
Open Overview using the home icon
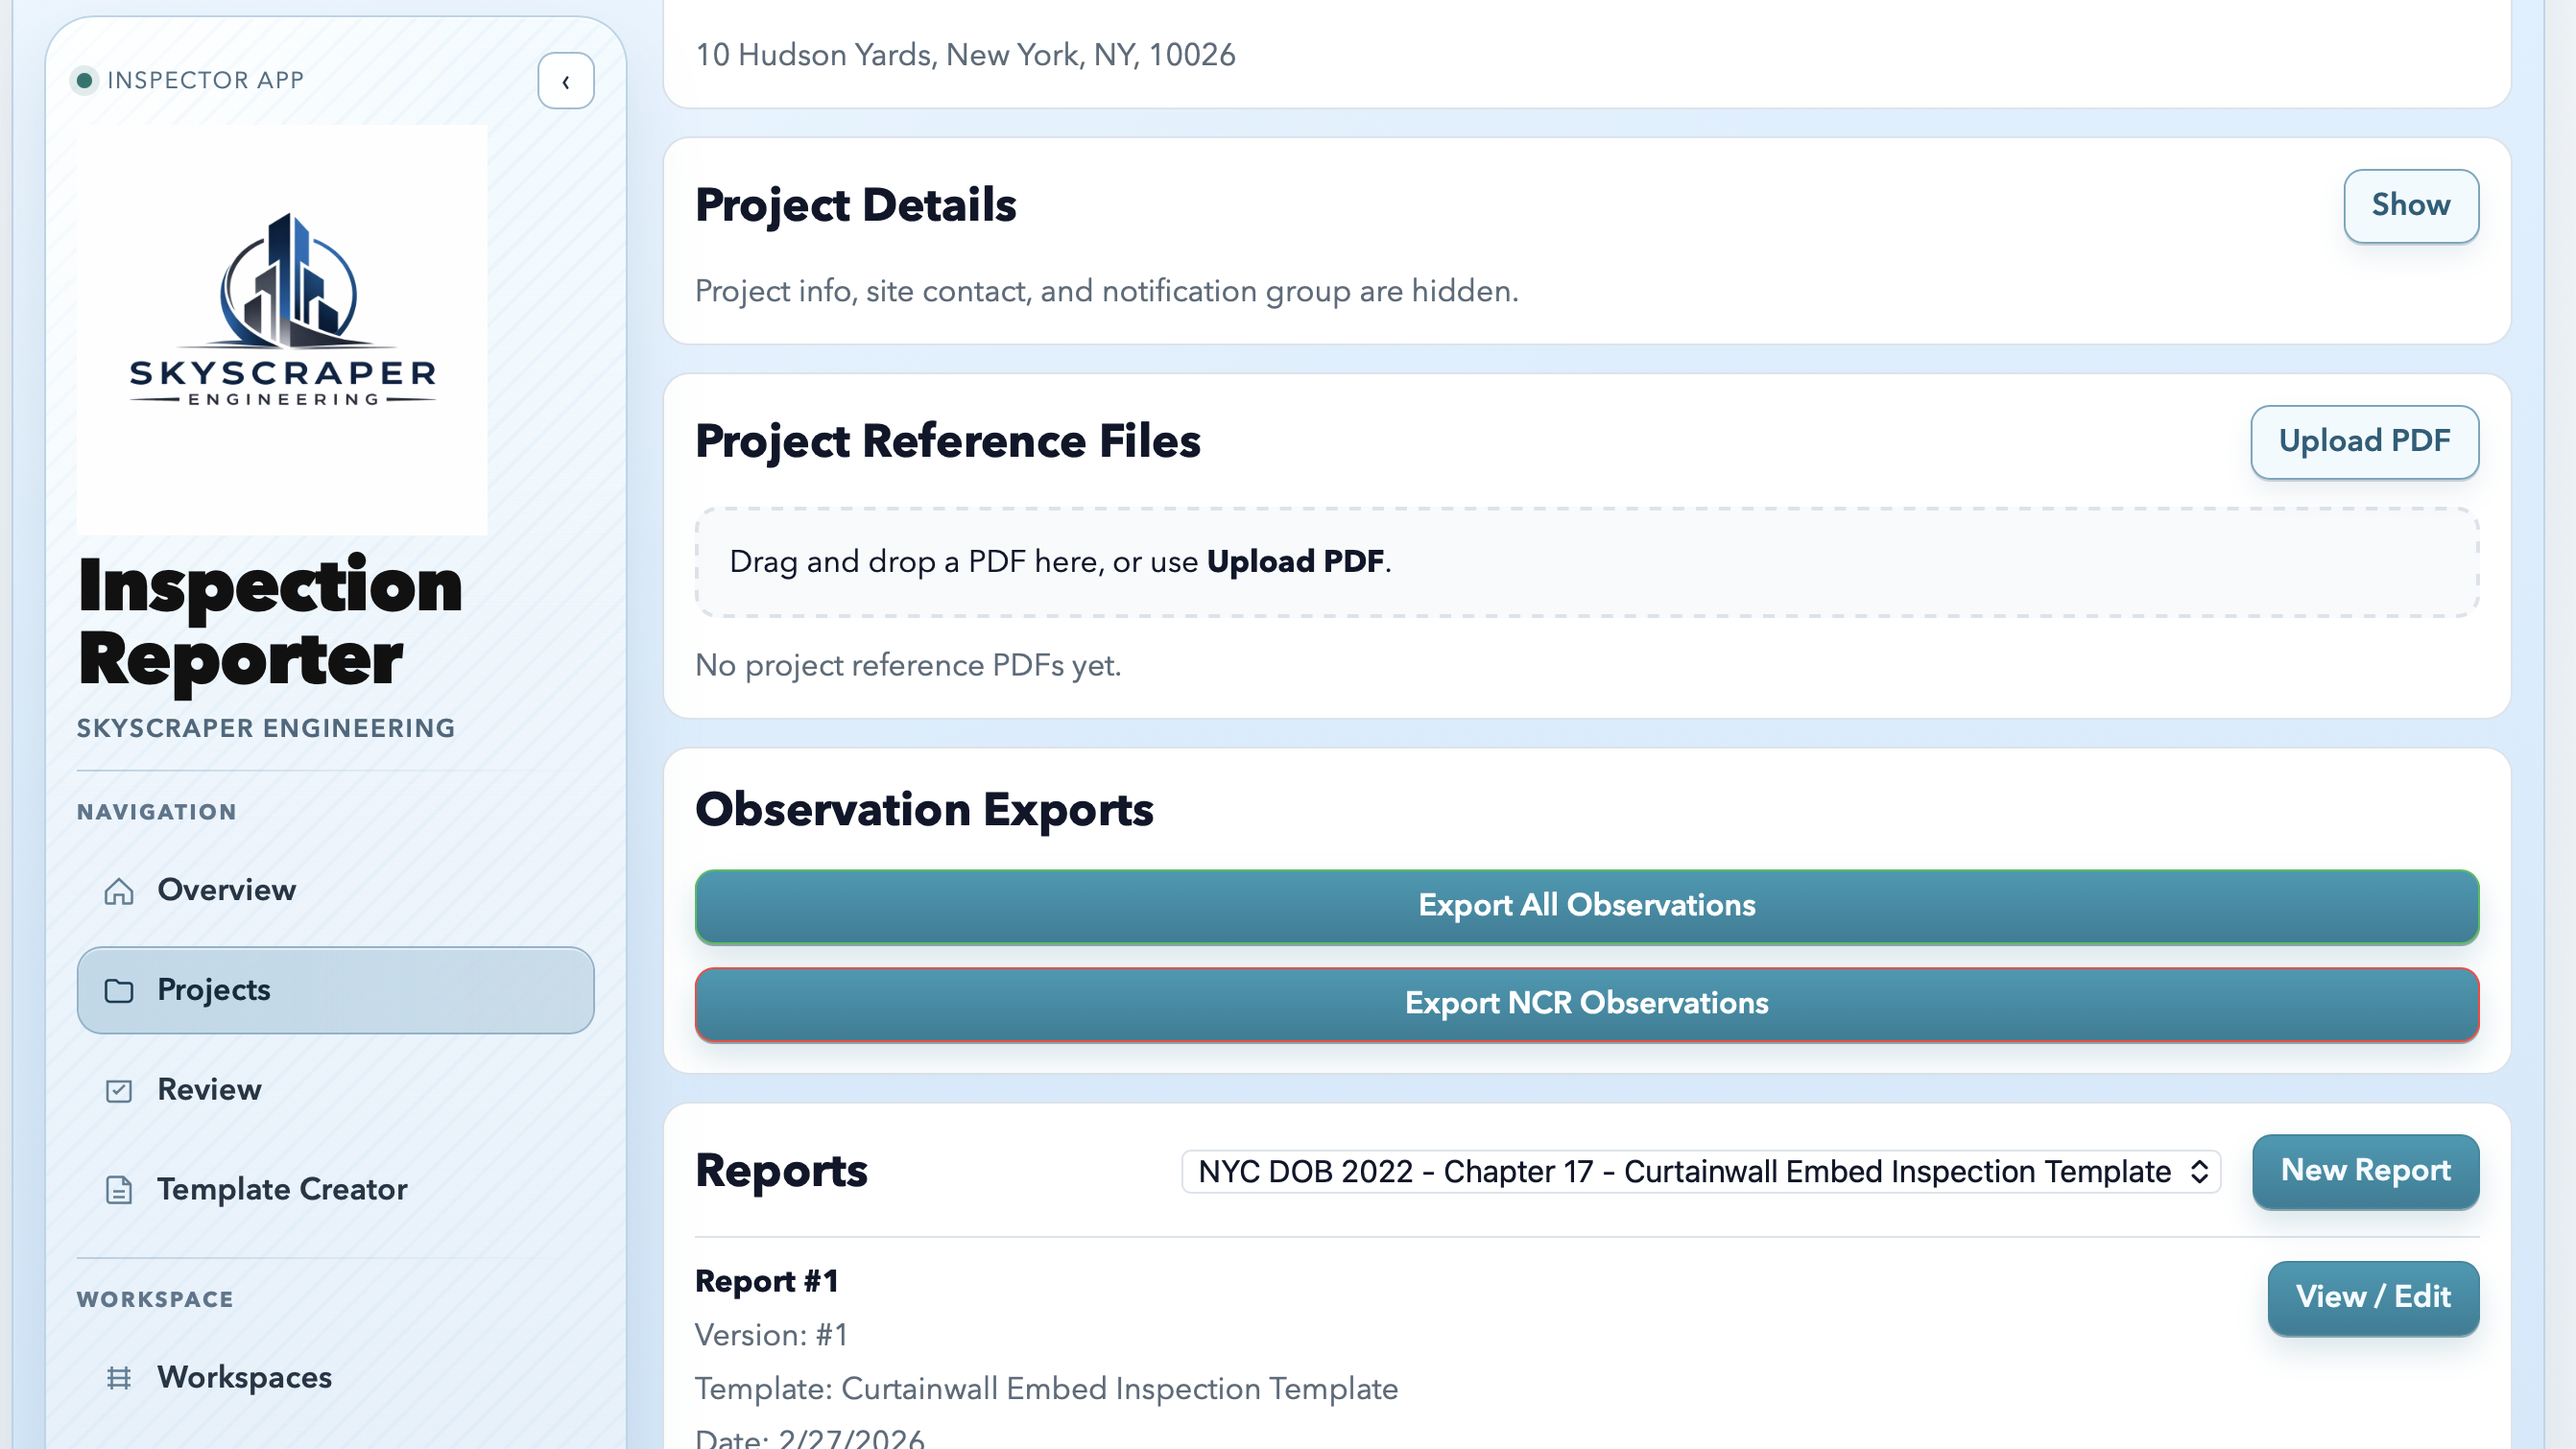pyautogui.click(x=120, y=891)
